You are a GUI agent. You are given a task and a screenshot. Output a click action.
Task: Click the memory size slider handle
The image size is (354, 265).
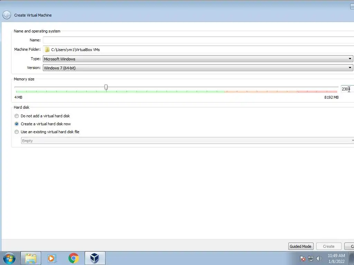coord(106,87)
